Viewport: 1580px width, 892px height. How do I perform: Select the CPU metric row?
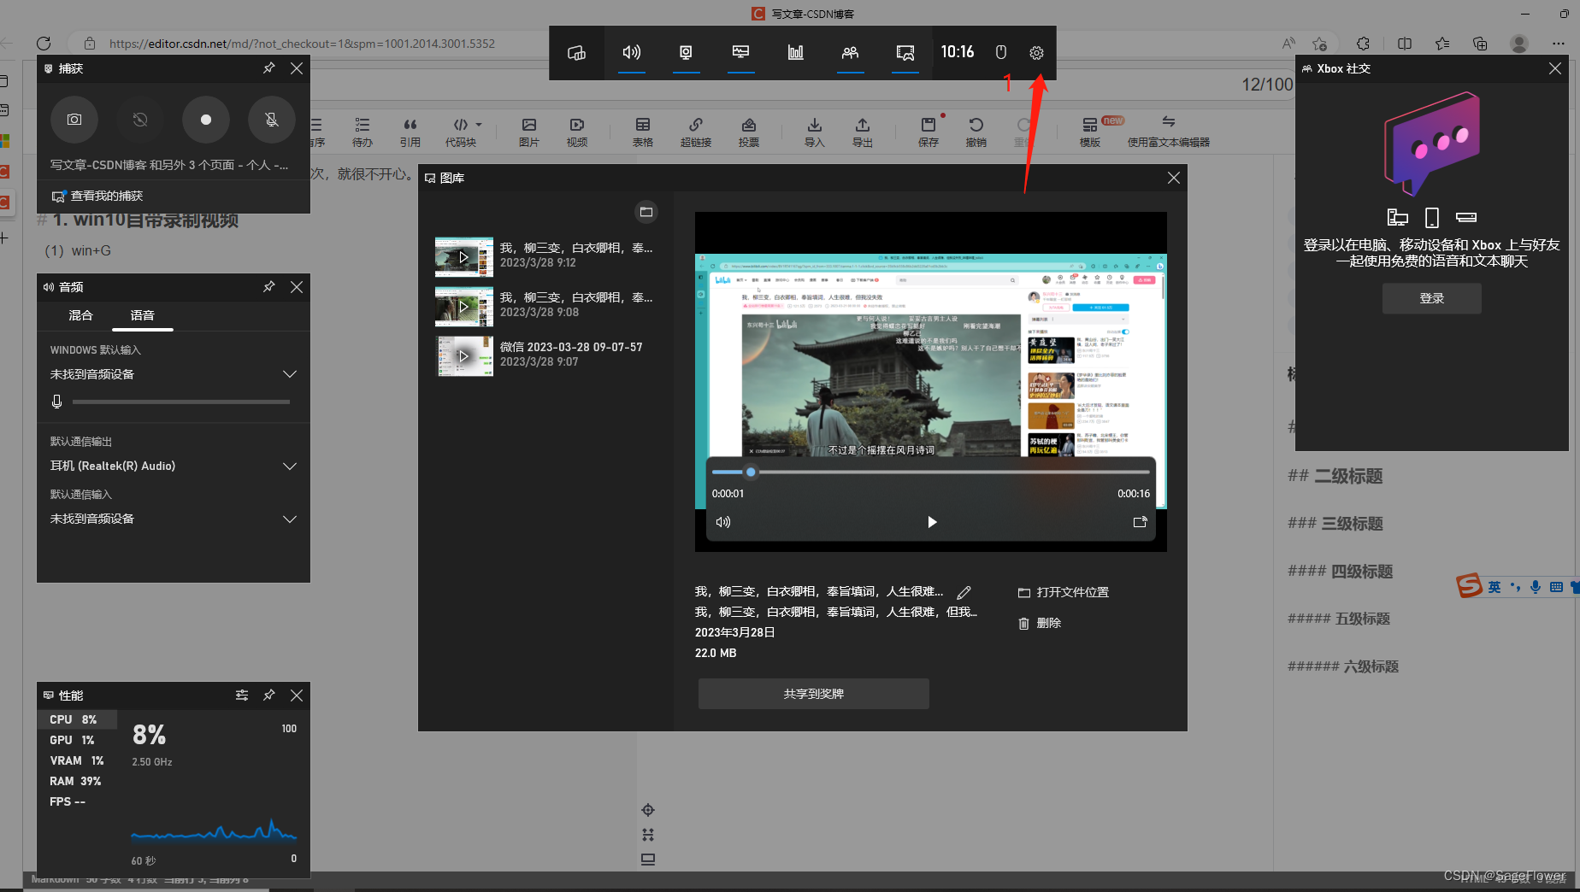coord(77,719)
